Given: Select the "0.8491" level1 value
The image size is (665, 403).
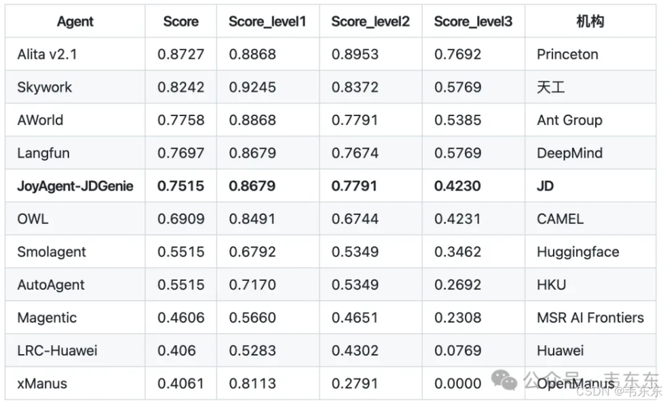Looking at the screenshot, I should click(252, 219).
